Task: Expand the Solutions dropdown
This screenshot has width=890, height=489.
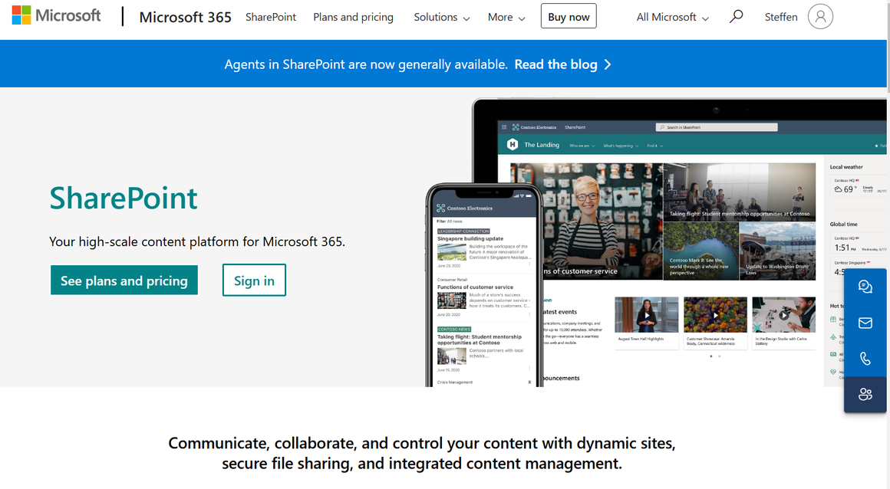Action: point(441,16)
